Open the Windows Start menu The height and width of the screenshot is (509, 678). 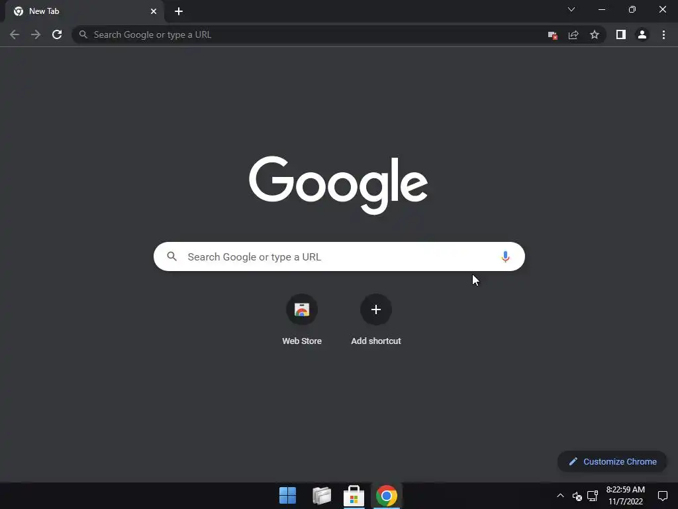click(x=287, y=496)
